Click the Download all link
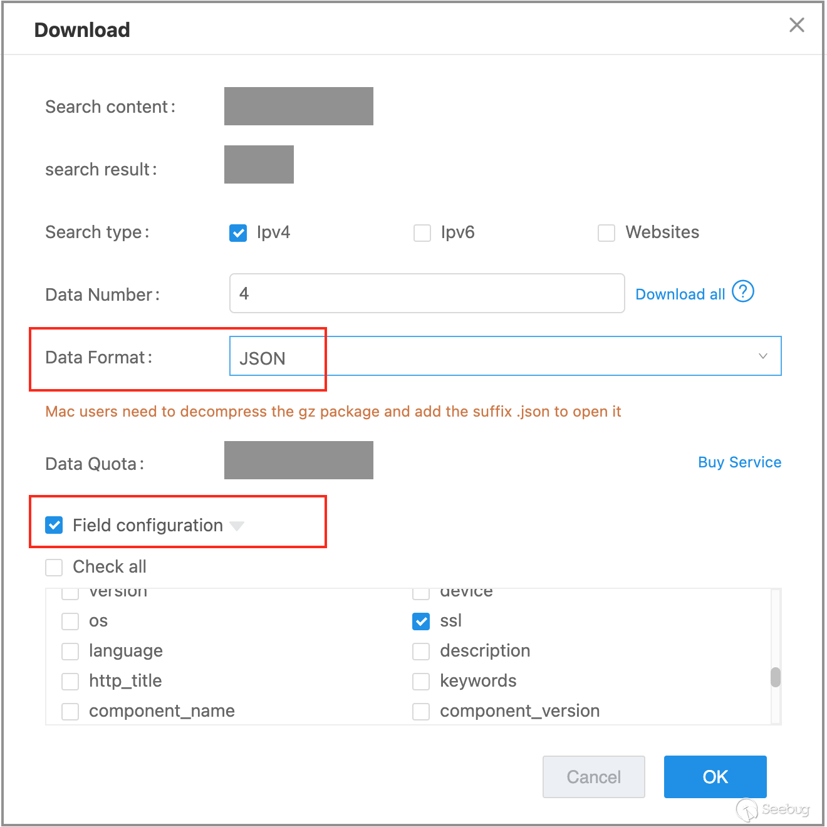Image resolution: width=827 pixels, height=827 pixels. point(680,294)
